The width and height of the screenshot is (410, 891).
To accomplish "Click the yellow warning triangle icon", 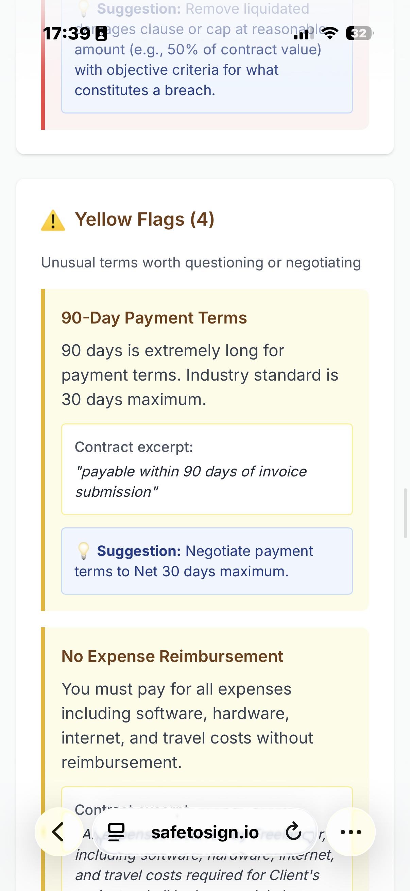I will [53, 220].
